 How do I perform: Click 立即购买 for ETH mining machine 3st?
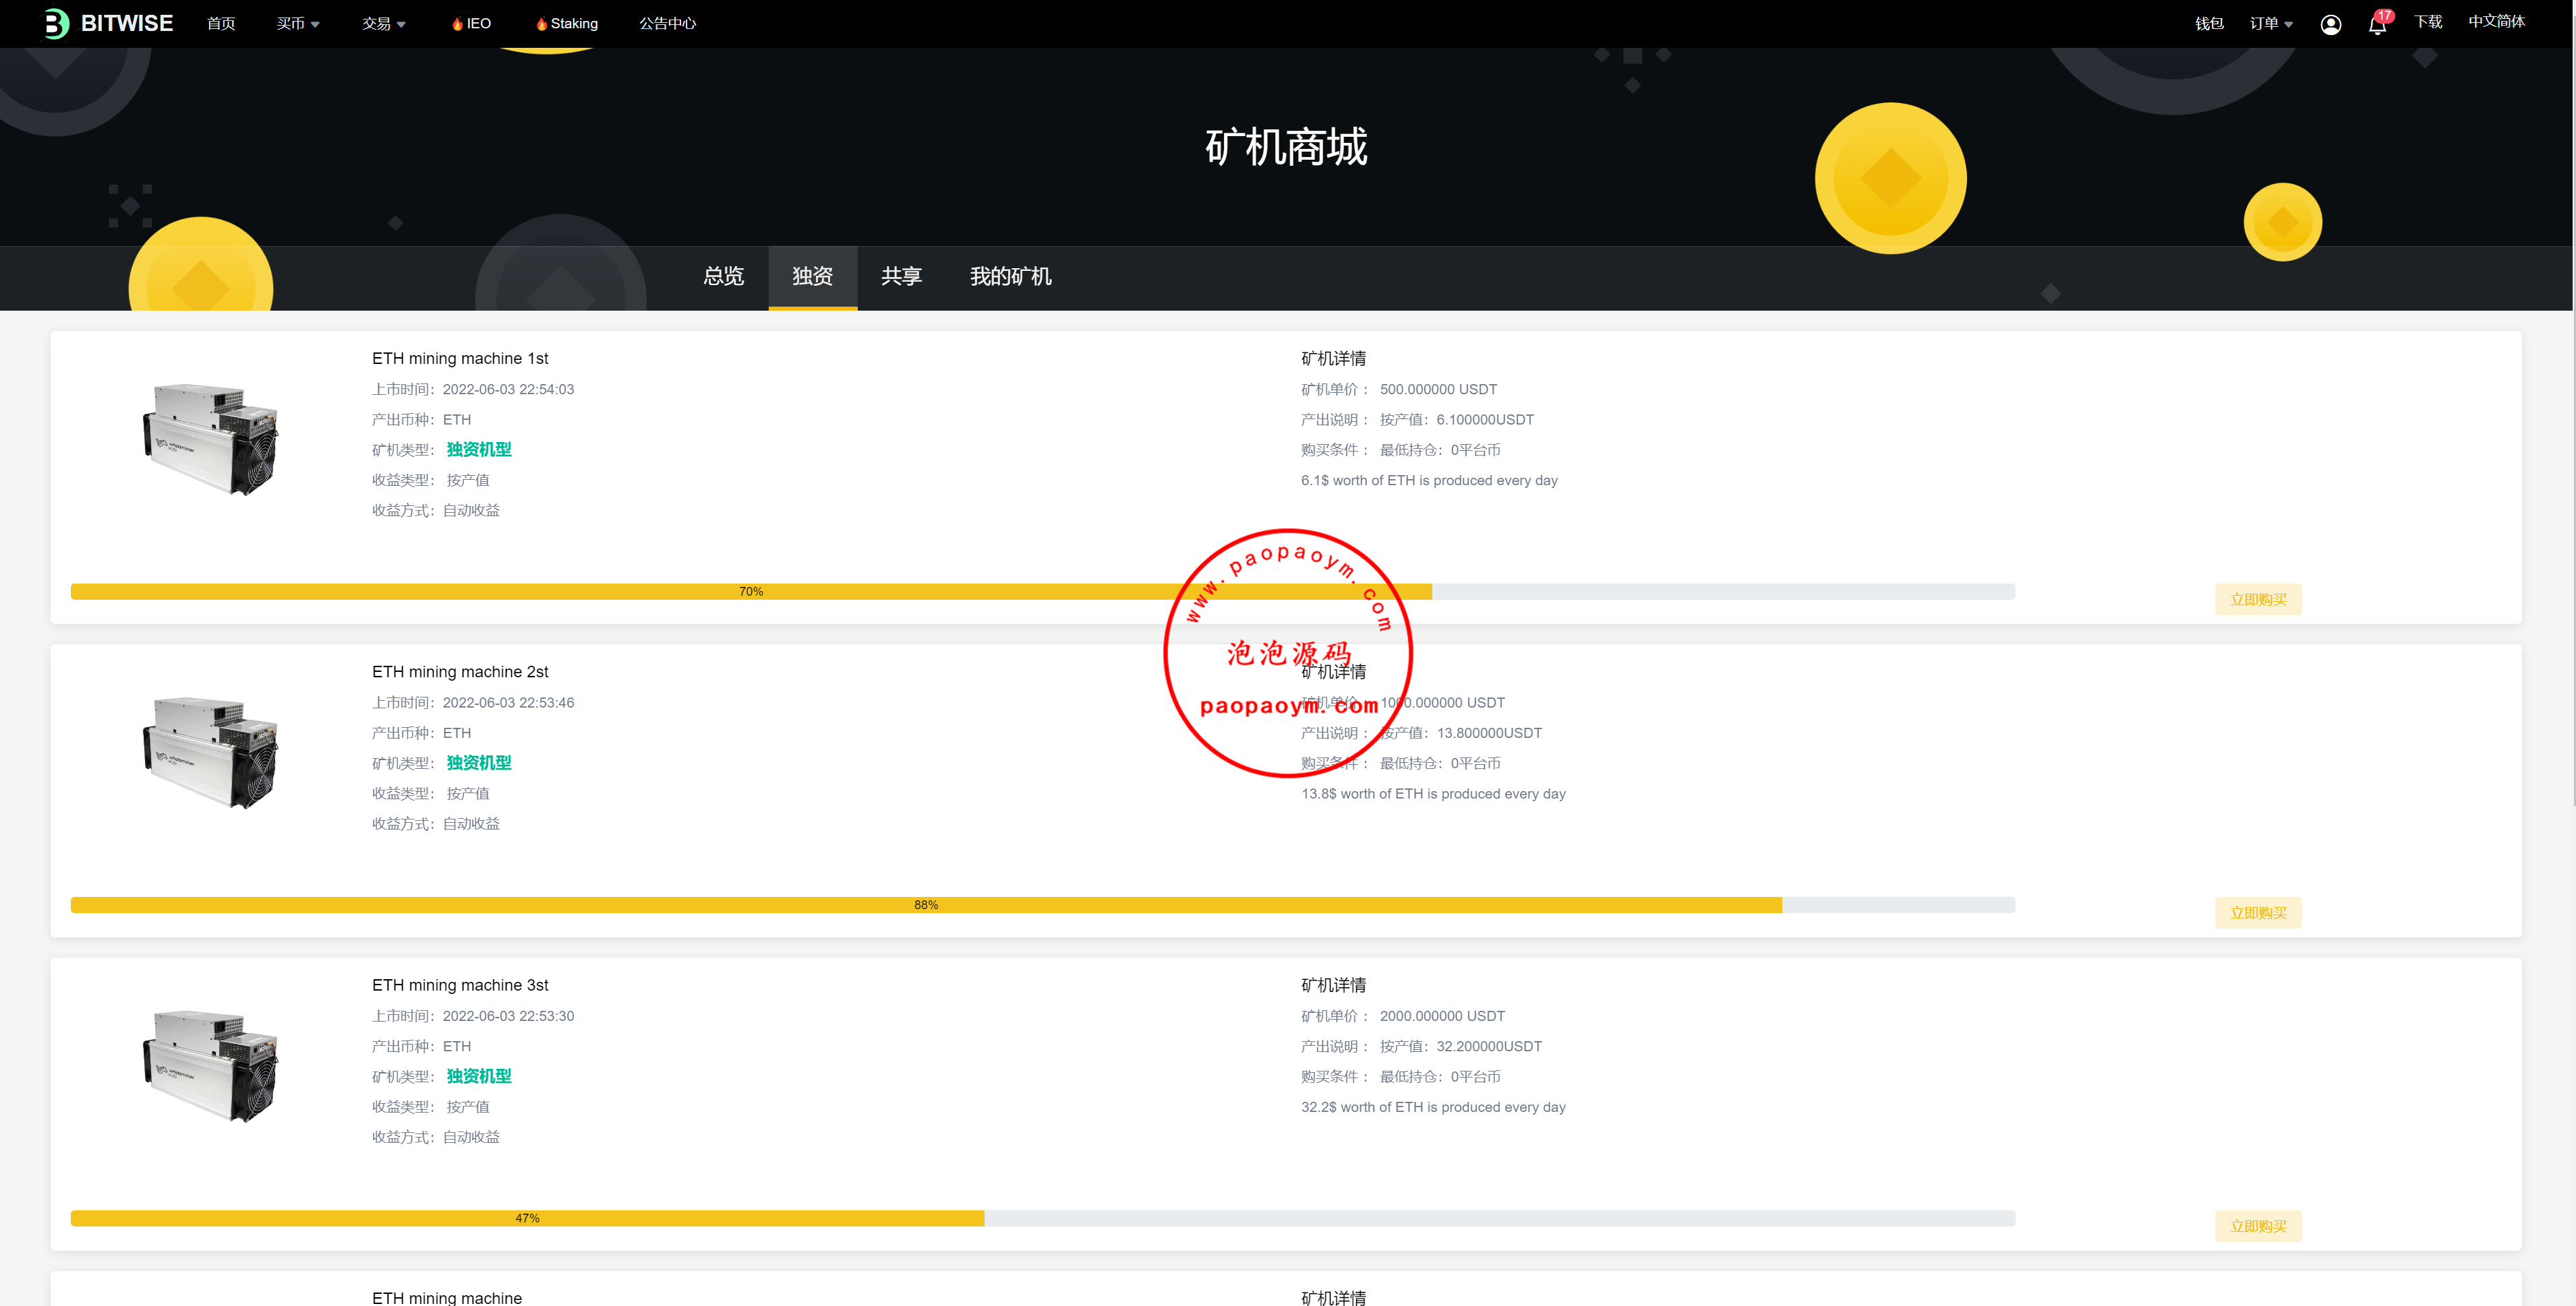[2258, 1226]
